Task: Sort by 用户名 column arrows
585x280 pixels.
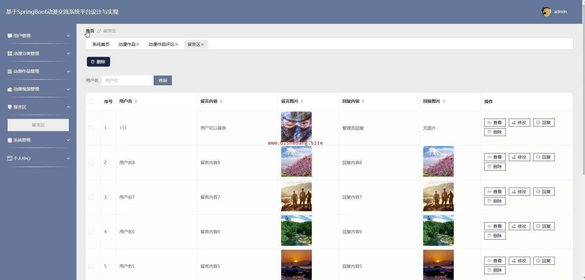Action: point(136,101)
